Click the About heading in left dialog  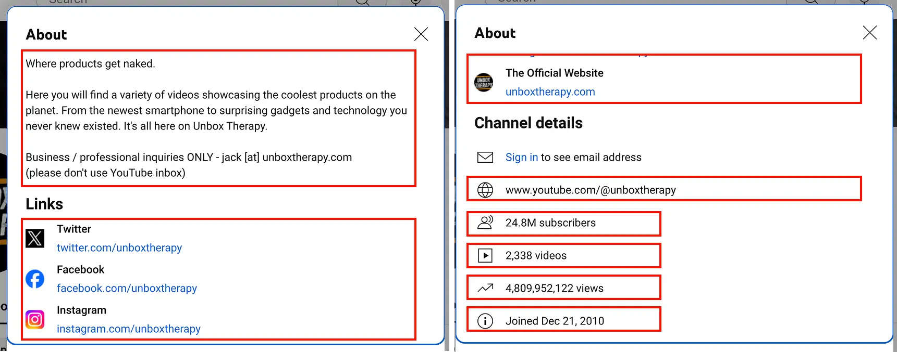click(x=46, y=34)
